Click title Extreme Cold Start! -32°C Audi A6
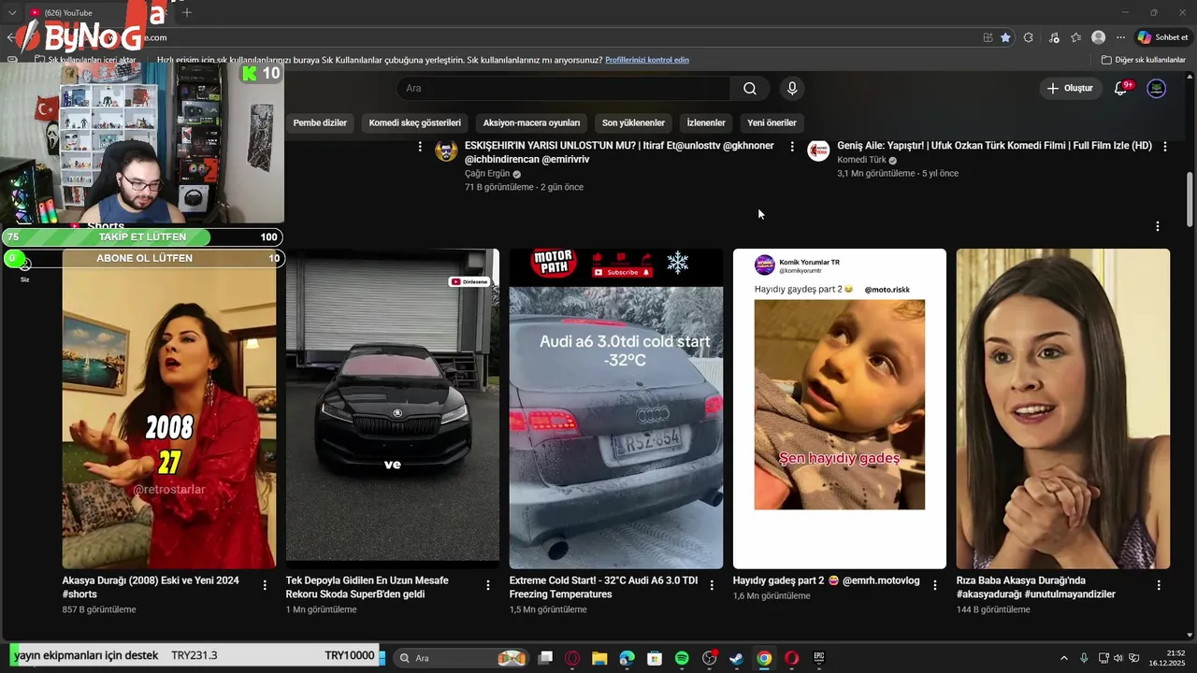 tap(603, 587)
